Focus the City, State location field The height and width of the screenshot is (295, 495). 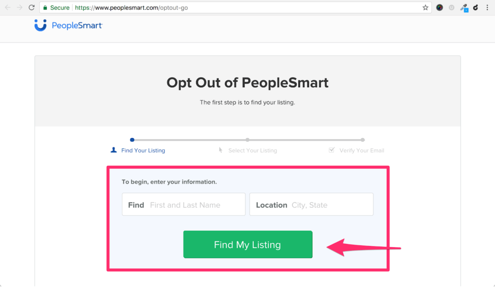click(x=312, y=204)
